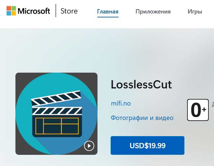The image size is (214, 166).
Task: Click the plus sign in rating badge
Action: click(x=204, y=109)
